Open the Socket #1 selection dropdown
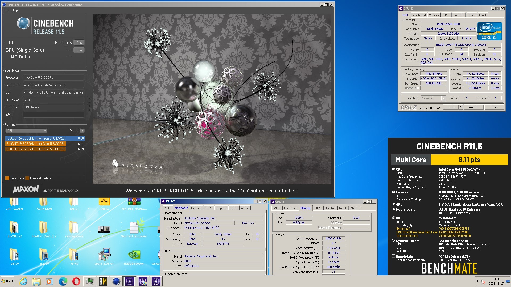Image resolution: width=511 pixels, height=287 pixels. [433, 98]
